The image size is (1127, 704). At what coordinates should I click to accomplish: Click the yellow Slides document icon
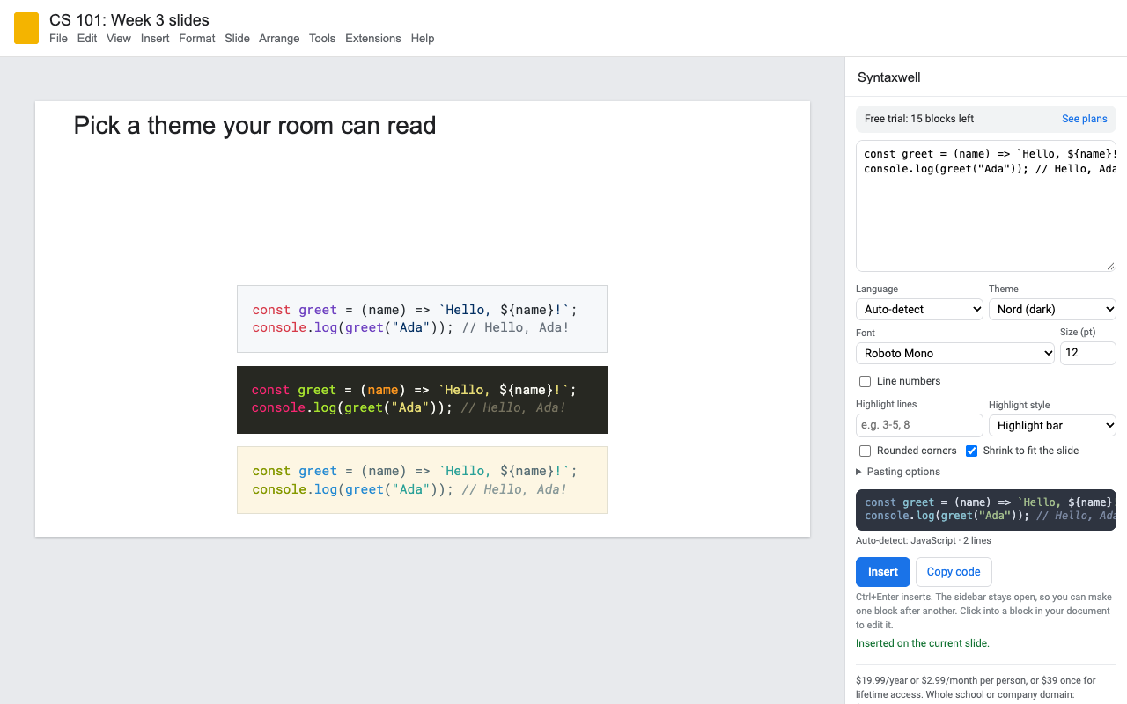click(26, 28)
